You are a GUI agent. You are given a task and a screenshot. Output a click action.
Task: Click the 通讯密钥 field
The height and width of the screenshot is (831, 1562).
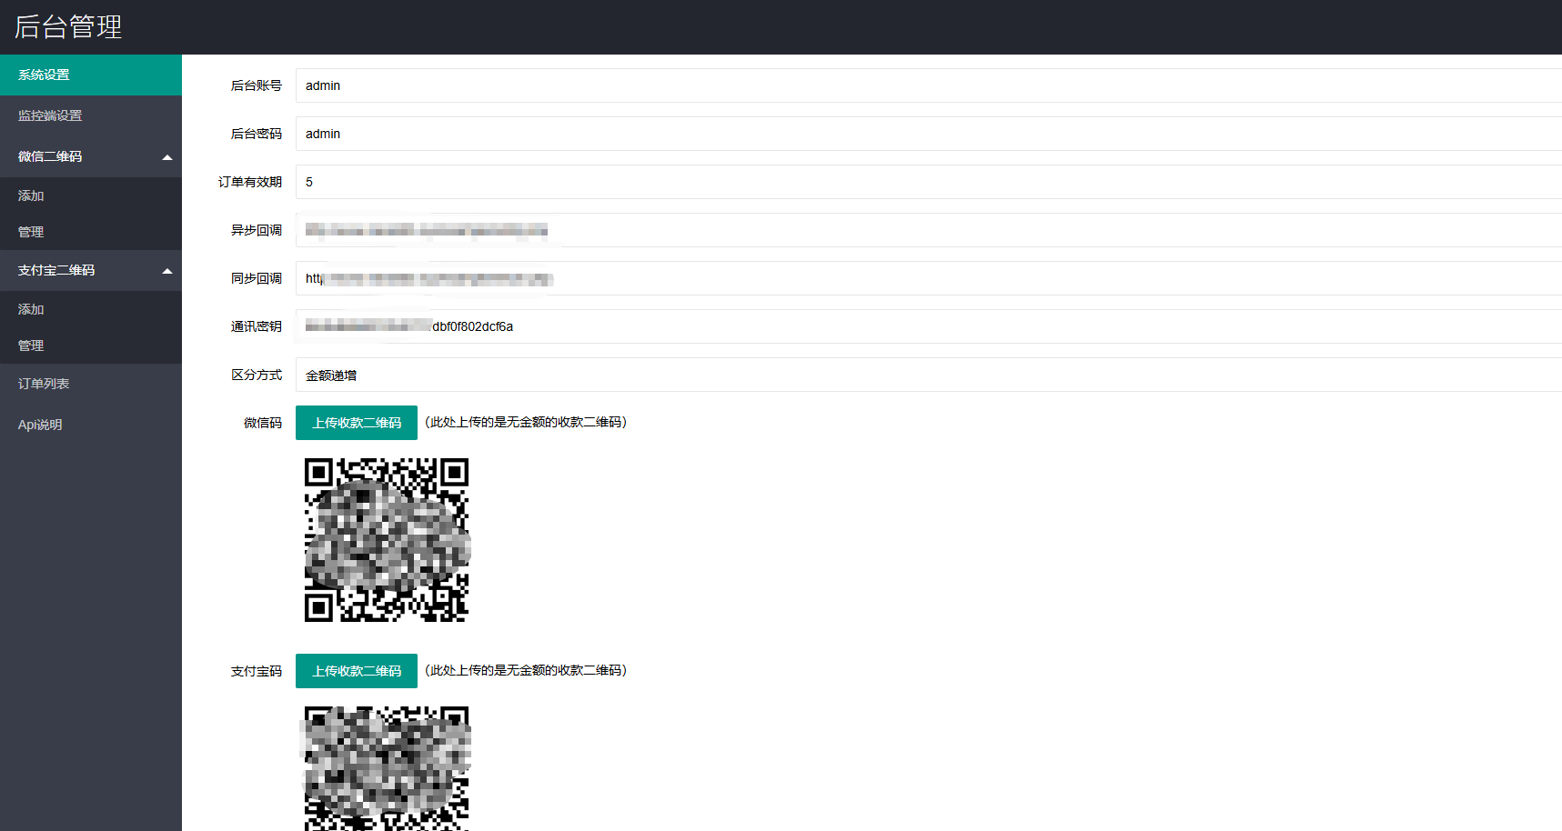pyautogui.click(x=929, y=326)
